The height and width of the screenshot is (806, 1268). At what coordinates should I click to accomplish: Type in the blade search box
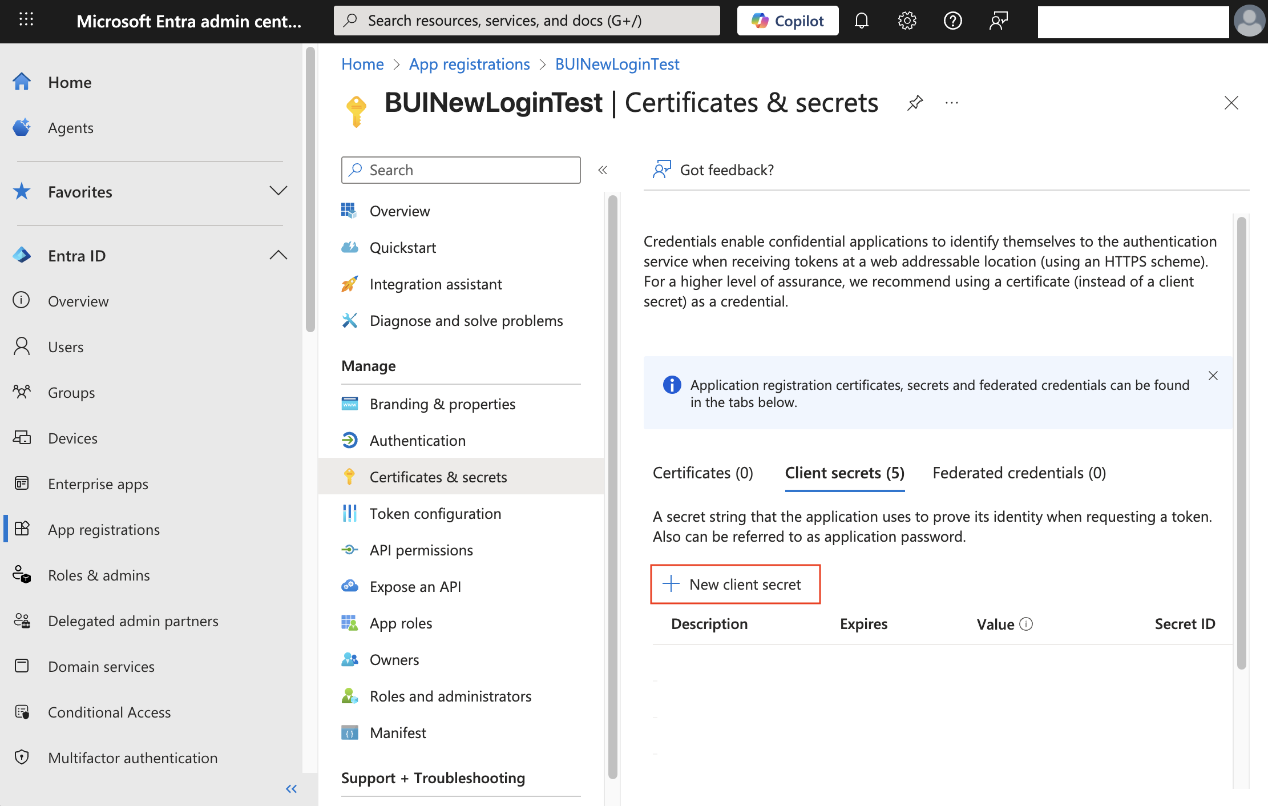tap(460, 170)
